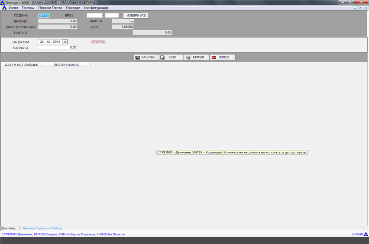Click the first БРОЈ number input field
Screen dimensions: 369x244
coord(94,15)
